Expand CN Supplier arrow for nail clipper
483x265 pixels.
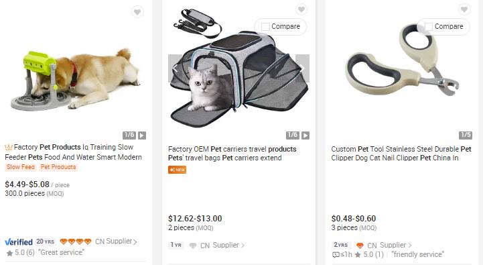point(410,246)
